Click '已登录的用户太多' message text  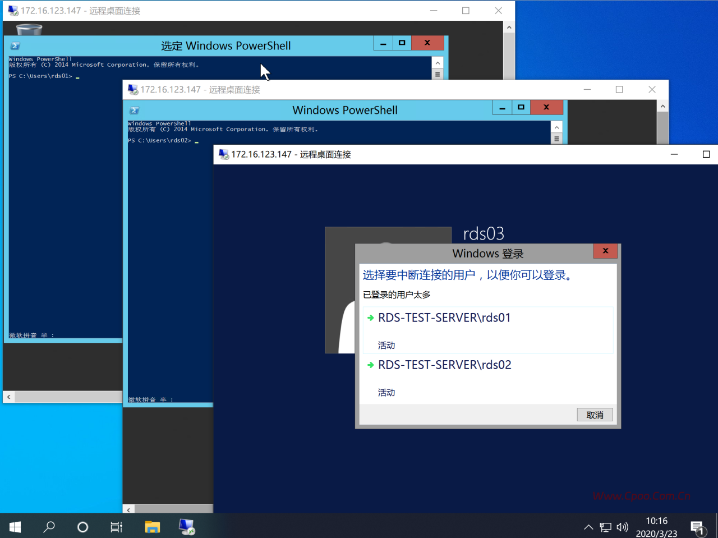[397, 295]
